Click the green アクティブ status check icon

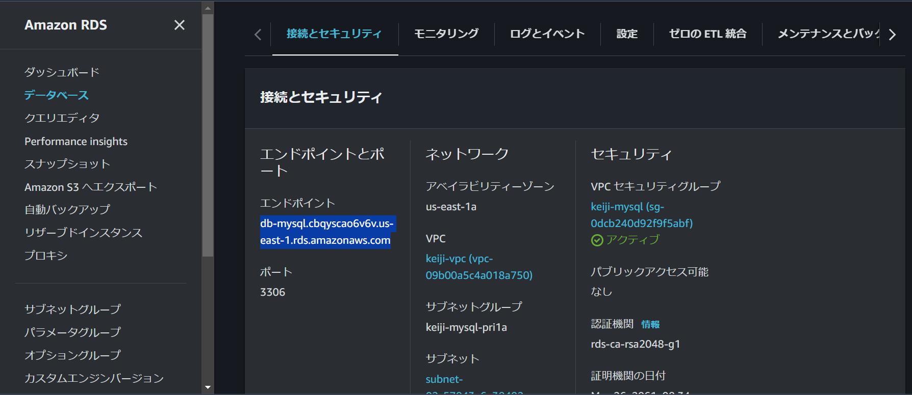(x=597, y=240)
